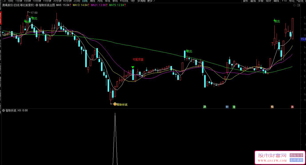Screen dimensions: 306x165
Task: Click the 智取妖底 smiley signal icon
Action: 115,104
